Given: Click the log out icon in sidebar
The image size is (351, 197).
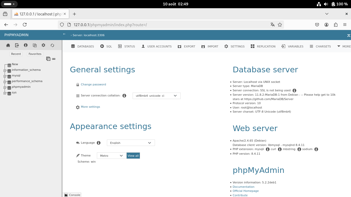Looking at the screenshot, I should point(17,45).
